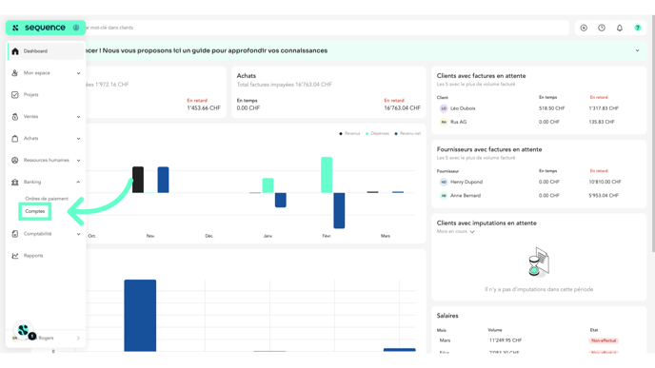This screenshot has width=655, height=368.
Task: Expand the Mon espace menu chevron
Action: pyautogui.click(x=78, y=73)
